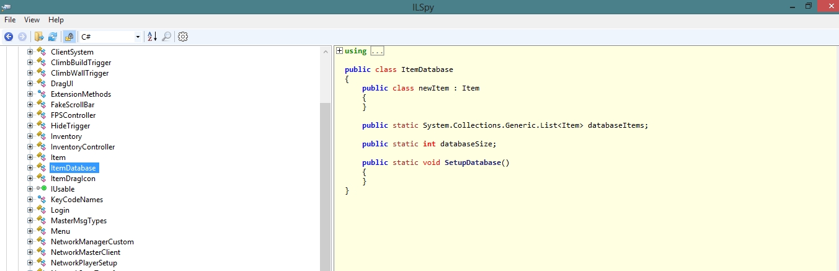The image size is (839, 271).
Task: Follow the SetupDatabase method link in code
Action: [472, 162]
